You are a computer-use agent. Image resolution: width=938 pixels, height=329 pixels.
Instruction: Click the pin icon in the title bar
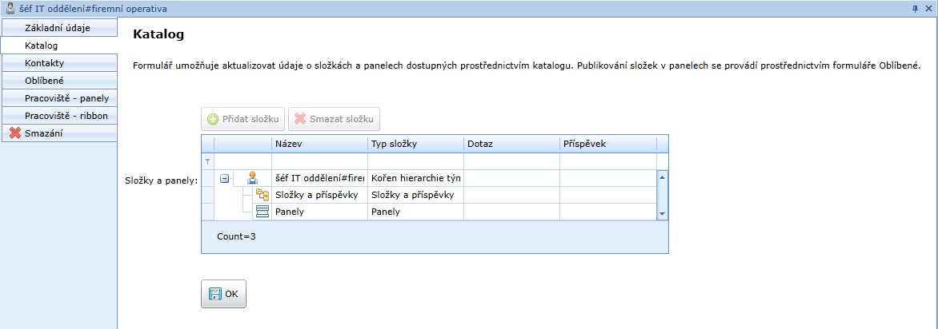915,9
